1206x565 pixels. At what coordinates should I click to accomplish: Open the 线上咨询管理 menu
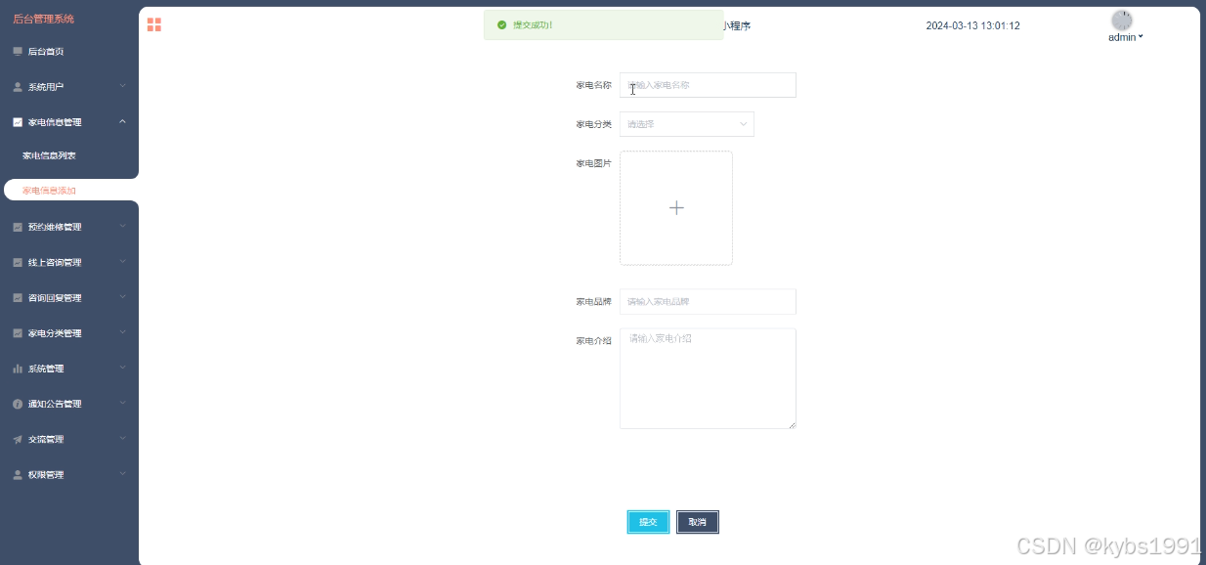[69, 262]
